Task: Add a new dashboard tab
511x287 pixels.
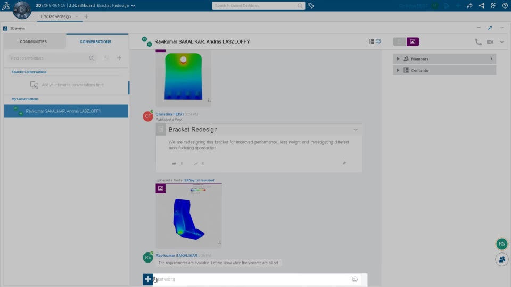Action: [x=86, y=16]
